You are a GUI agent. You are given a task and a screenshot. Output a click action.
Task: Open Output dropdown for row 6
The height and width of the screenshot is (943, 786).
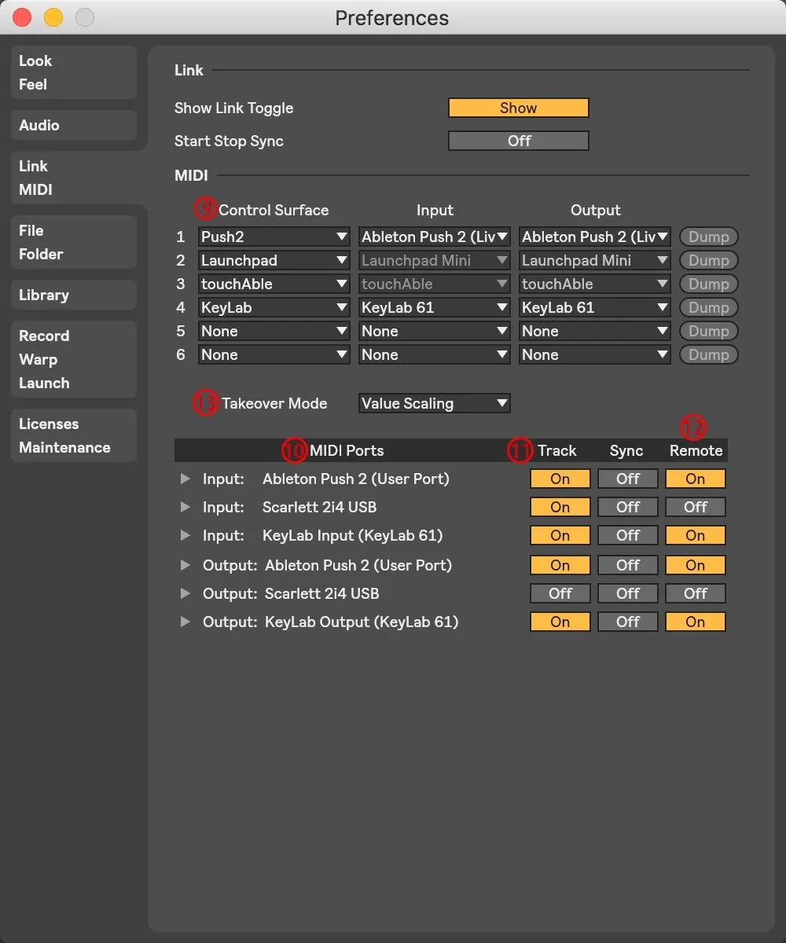click(595, 354)
